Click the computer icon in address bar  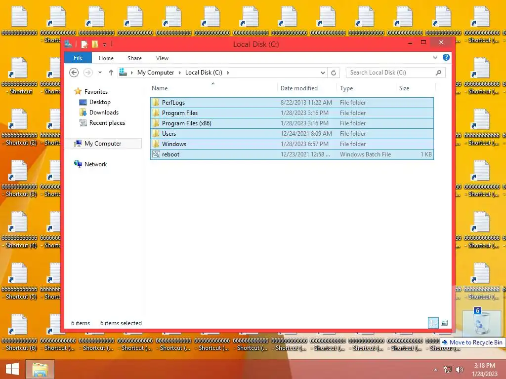[x=123, y=73]
